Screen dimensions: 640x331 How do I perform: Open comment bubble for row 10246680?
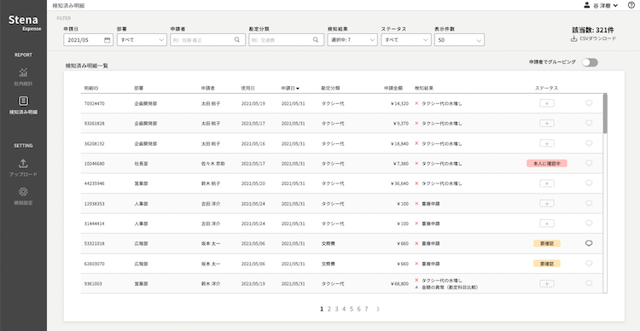coord(589,163)
